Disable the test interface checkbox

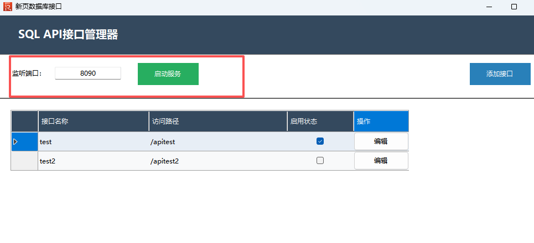tap(320, 141)
